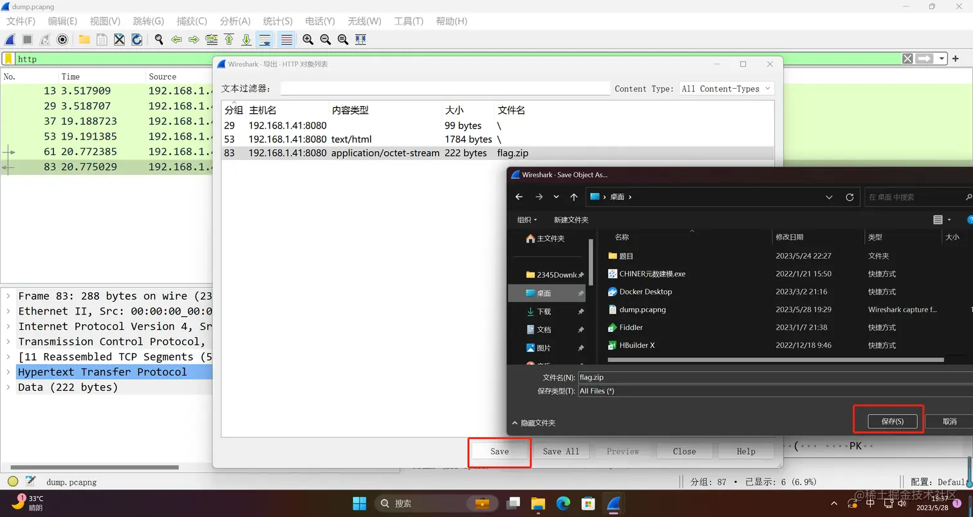Open capture options gear icon
Image resolution: width=973 pixels, height=517 pixels.
pyautogui.click(x=62, y=40)
